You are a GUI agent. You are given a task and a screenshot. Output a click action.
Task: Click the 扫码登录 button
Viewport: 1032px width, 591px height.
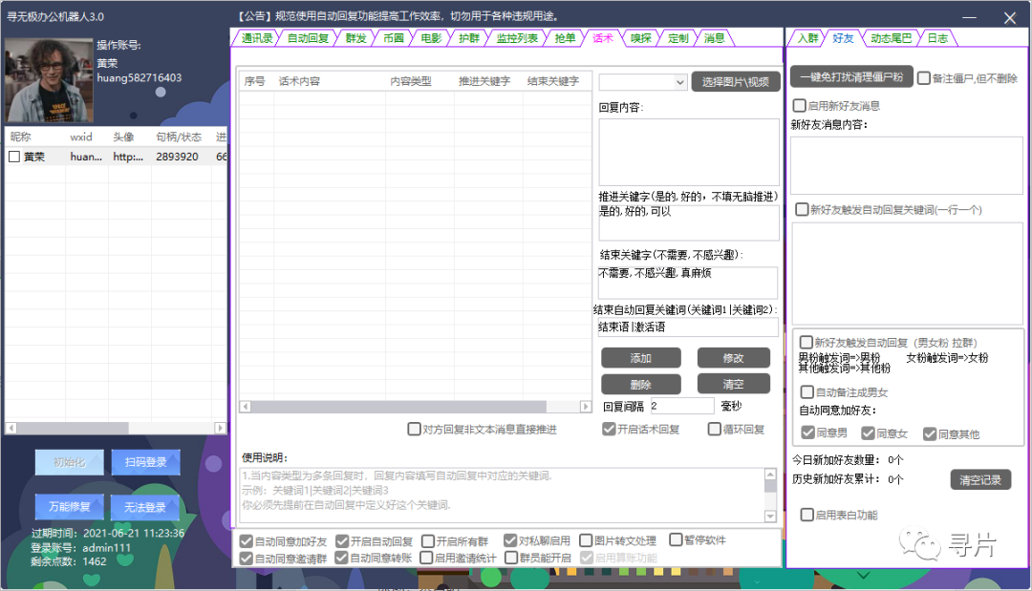(x=145, y=461)
